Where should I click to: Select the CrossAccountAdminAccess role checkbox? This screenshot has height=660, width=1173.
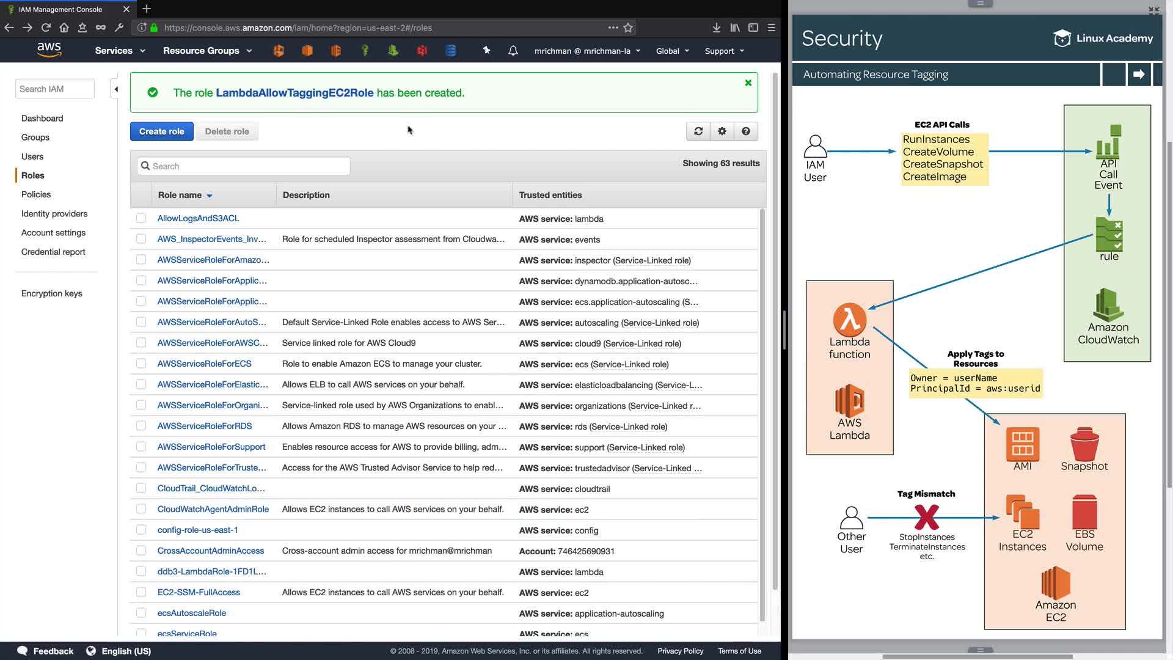141,551
